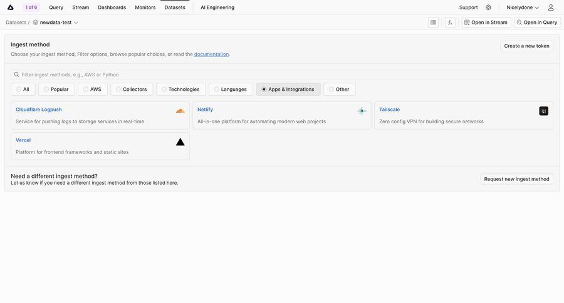Go to the Monitors tab

click(x=145, y=7)
